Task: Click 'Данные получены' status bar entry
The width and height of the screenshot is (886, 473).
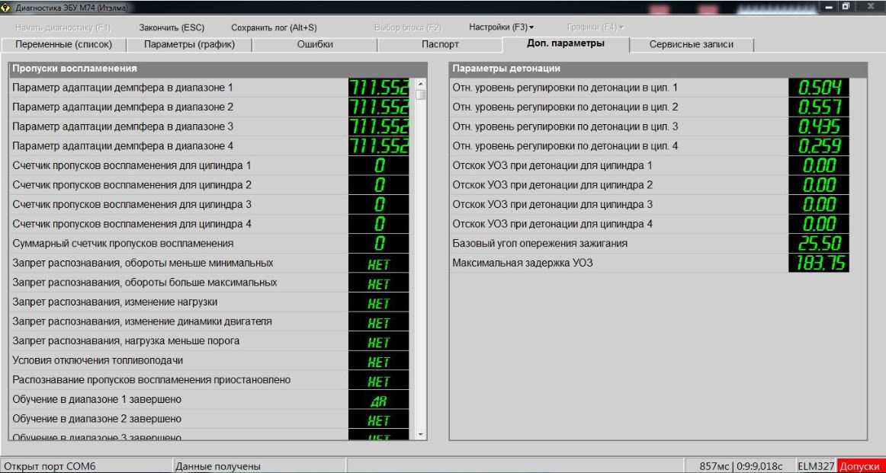Action: (x=258, y=466)
